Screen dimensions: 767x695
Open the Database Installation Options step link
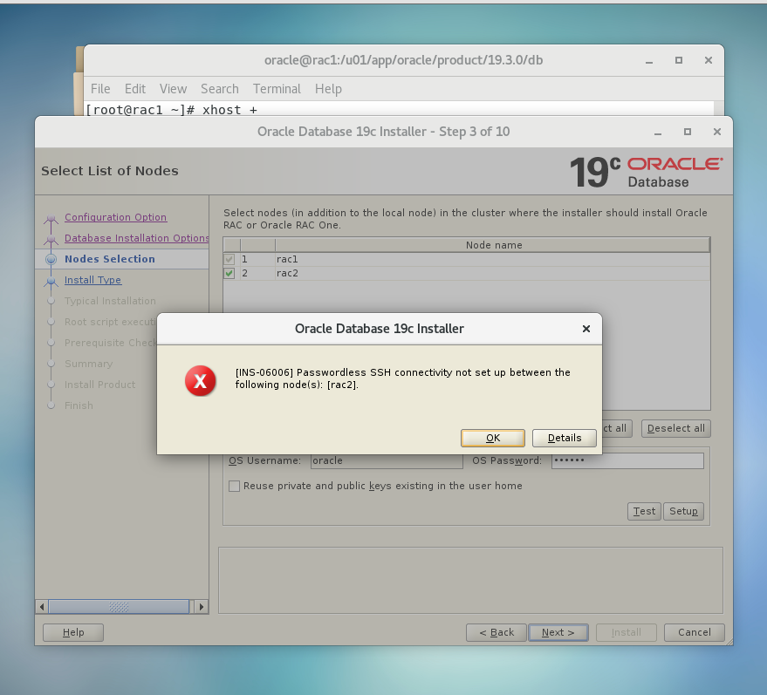pos(136,238)
